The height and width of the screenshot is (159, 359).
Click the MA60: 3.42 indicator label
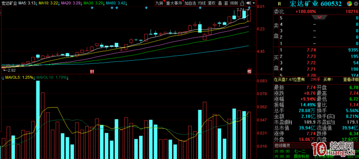click(x=117, y=3)
